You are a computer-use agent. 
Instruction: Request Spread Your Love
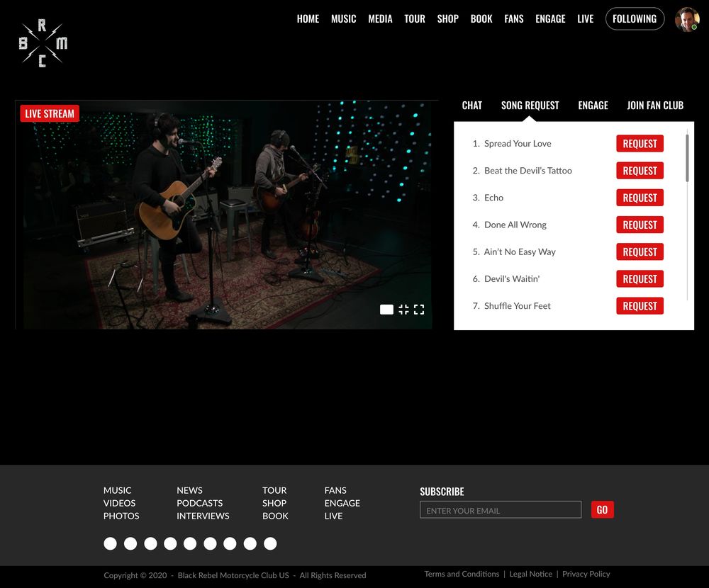640,143
